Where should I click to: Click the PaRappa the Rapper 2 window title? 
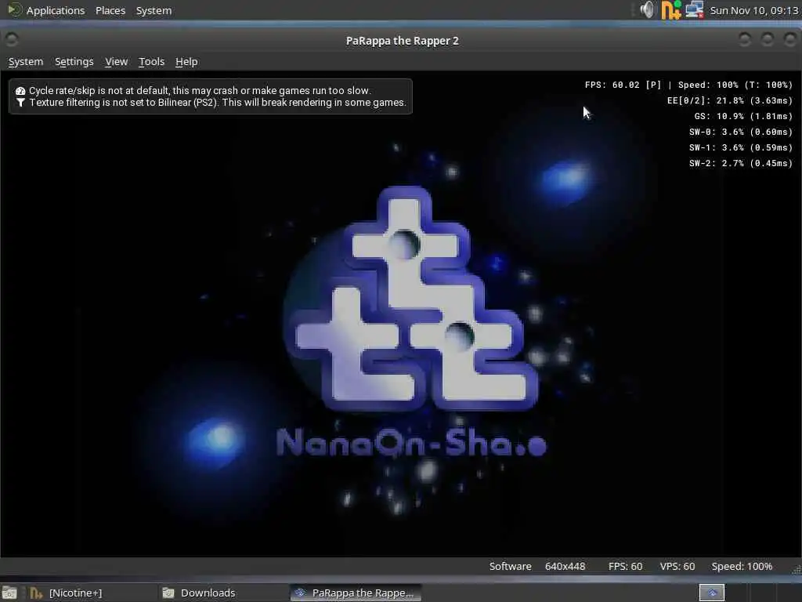point(402,41)
